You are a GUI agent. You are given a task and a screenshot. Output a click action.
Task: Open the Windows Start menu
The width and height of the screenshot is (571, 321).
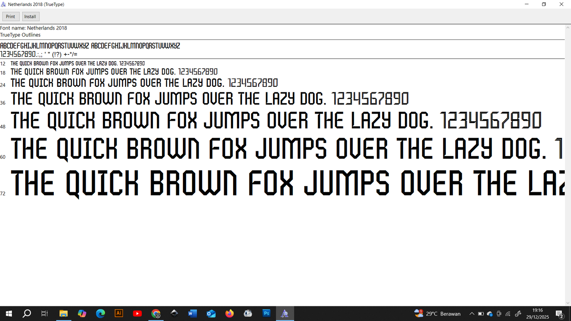point(9,313)
